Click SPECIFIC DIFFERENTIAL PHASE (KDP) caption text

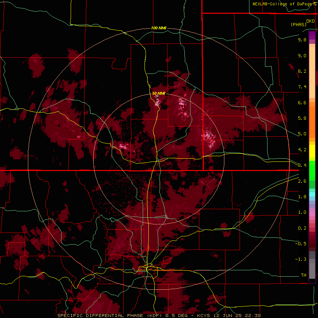[x=110, y=316]
